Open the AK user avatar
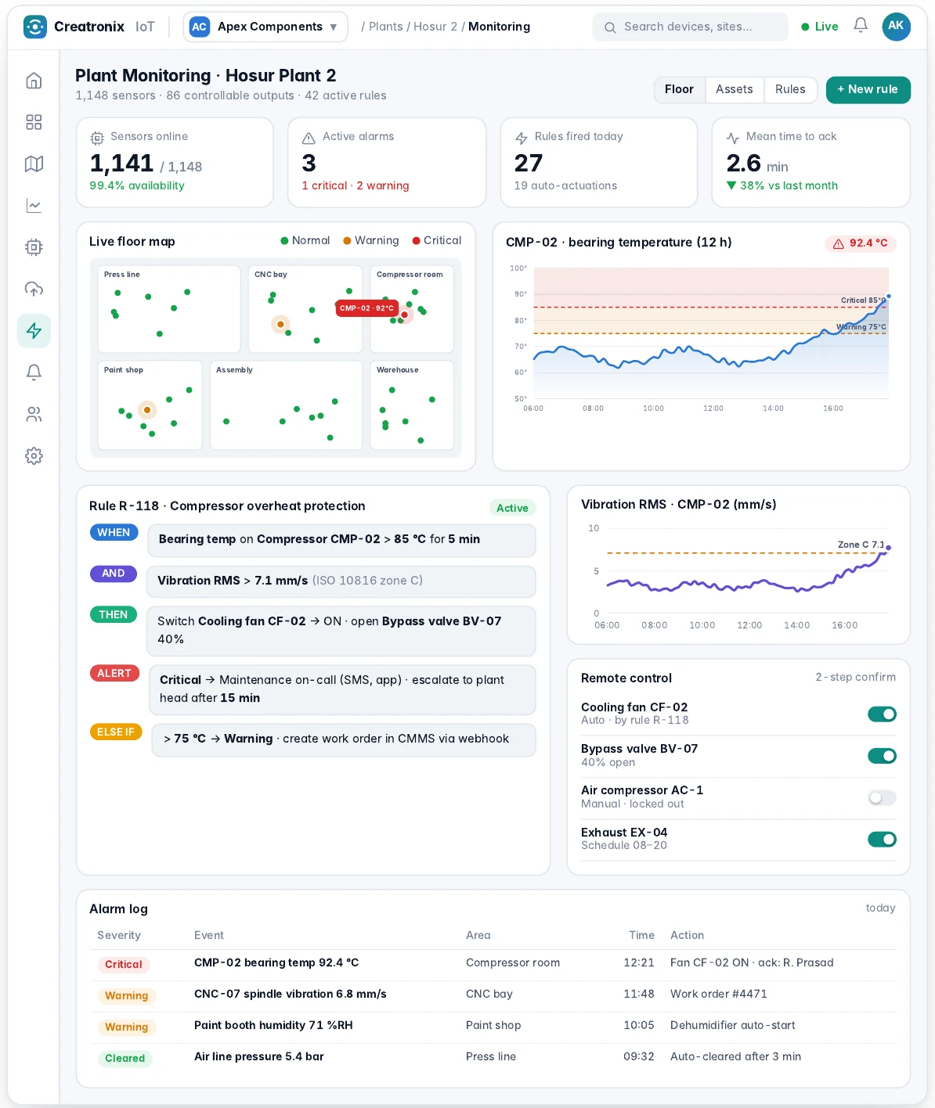 [896, 26]
